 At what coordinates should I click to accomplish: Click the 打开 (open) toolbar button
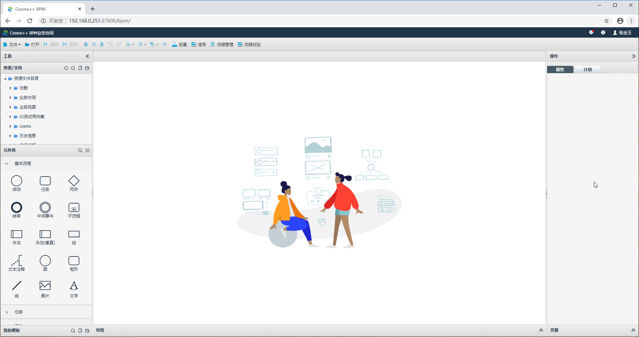[32, 44]
